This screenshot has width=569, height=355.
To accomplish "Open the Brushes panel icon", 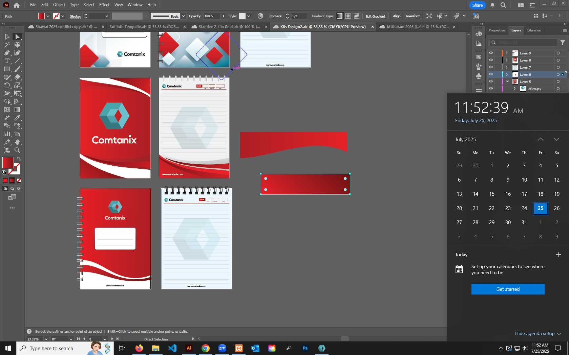I will point(479,67).
